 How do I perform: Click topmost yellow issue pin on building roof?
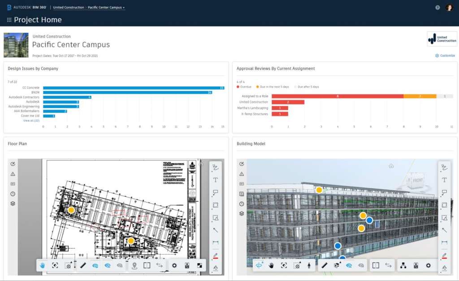point(319,190)
